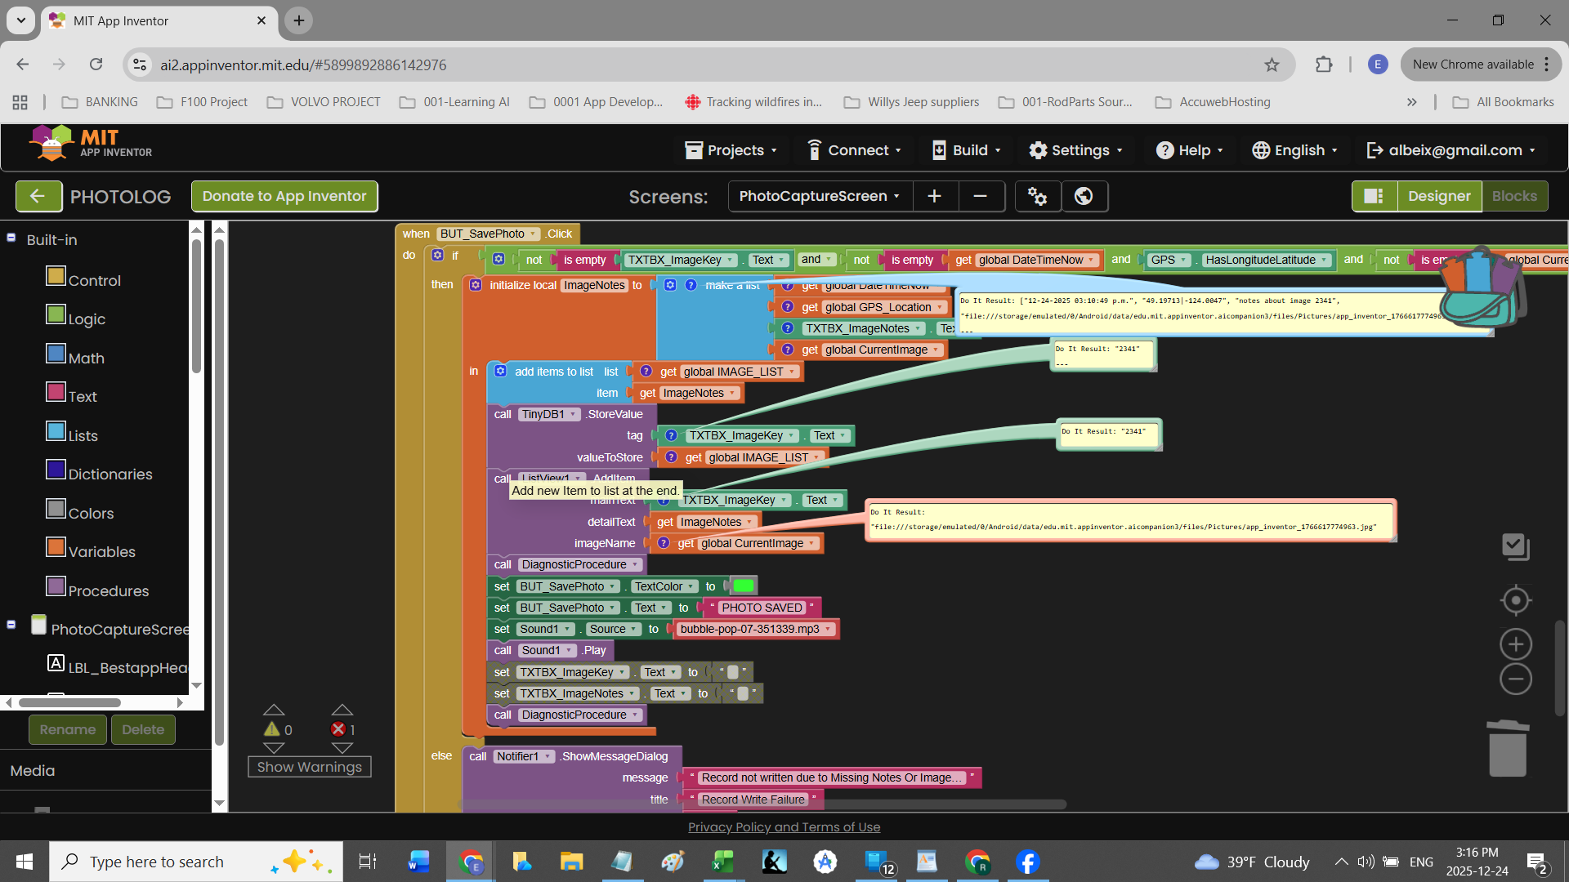Viewport: 1569px width, 882px height.
Task: Click the workspace trash can icon
Action: tap(1508, 748)
